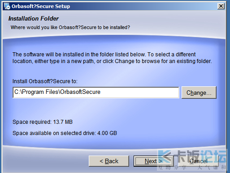This screenshot has height=173, width=230.
Task: Click the 'Install Orbasoft?Secure to:' label
Action: (x=45, y=81)
